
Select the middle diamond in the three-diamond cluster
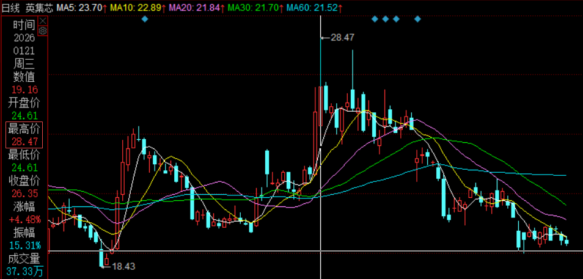pos(386,19)
